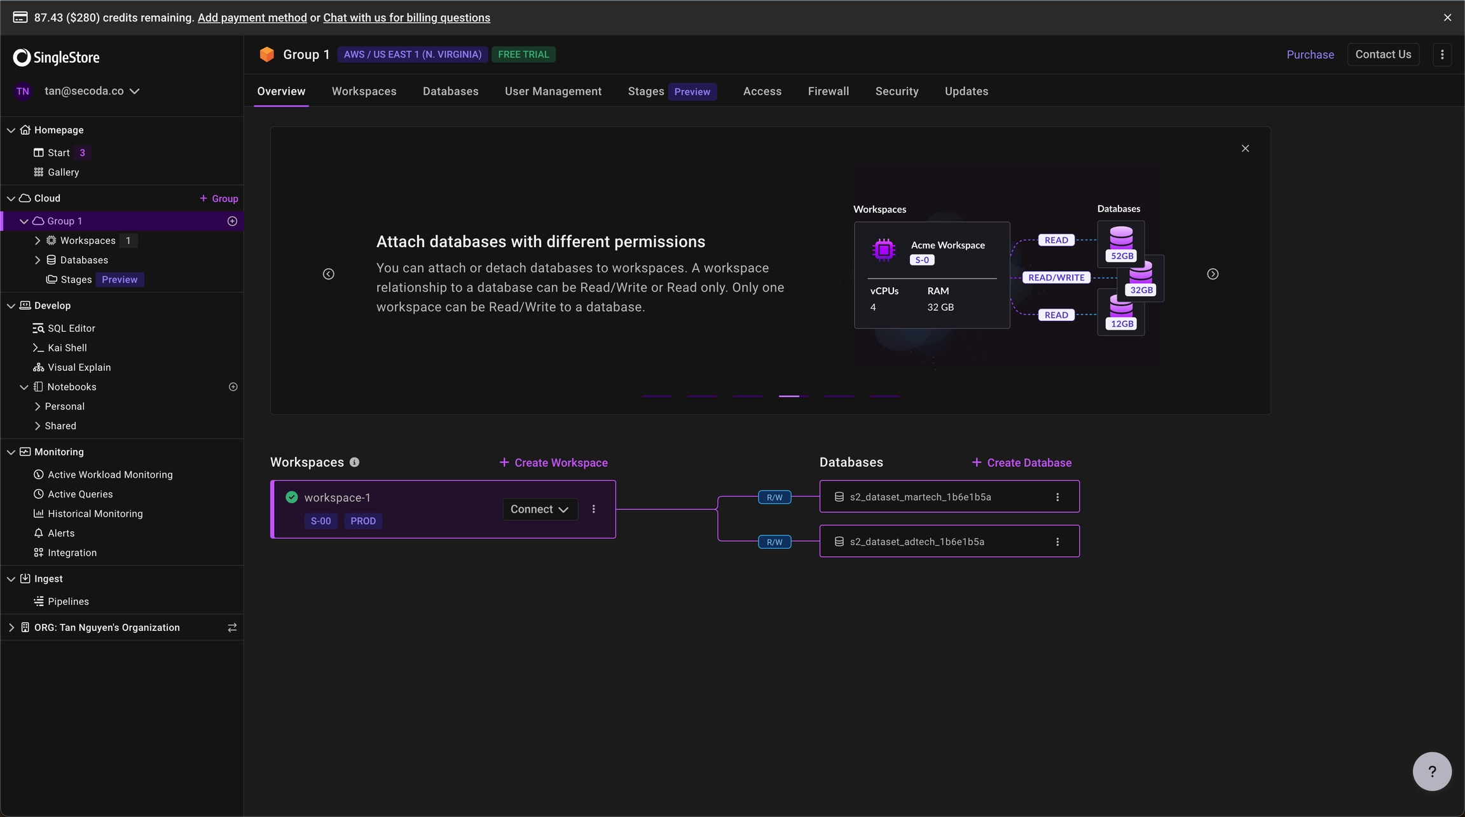Open the Updates tab

(x=966, y=91)
